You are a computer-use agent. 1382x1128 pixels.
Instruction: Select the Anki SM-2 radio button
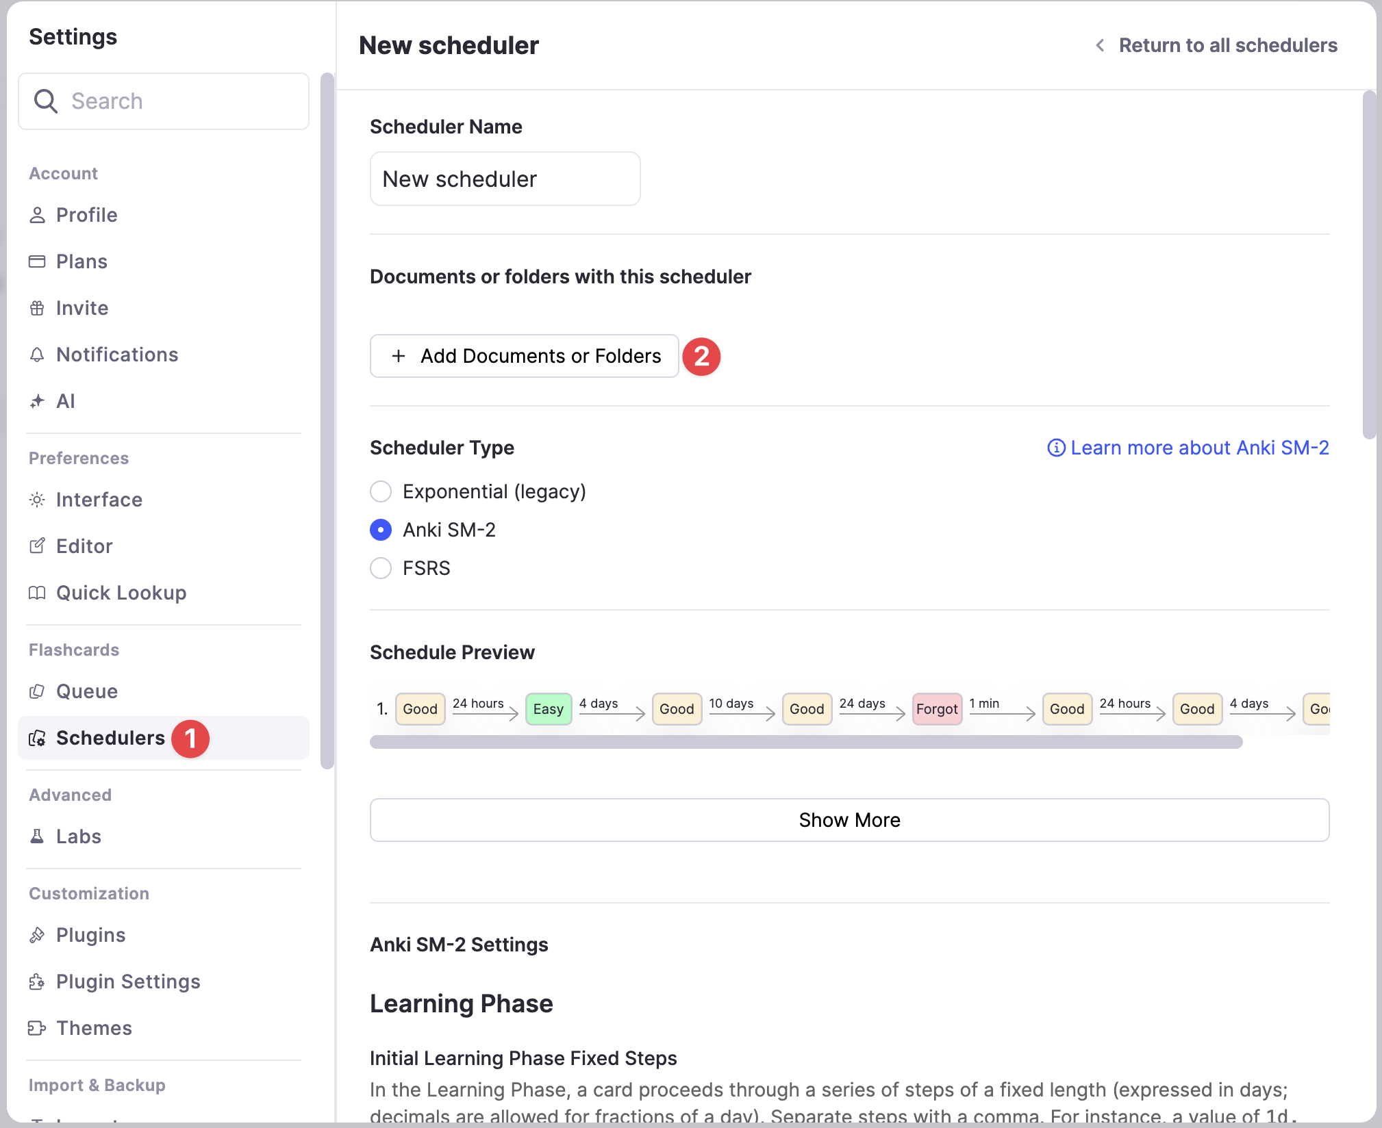point(381,530)
